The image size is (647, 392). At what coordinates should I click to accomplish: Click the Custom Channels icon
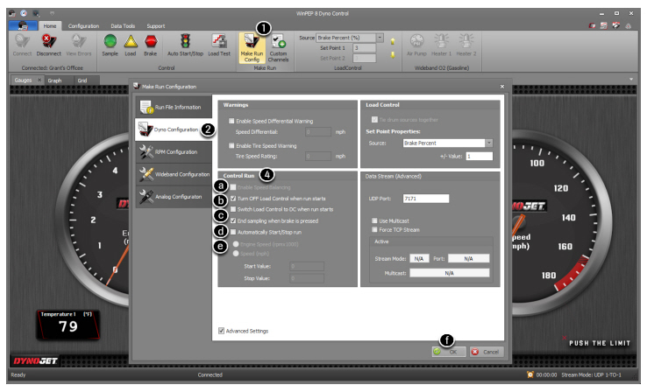click(x=278, y=44)
